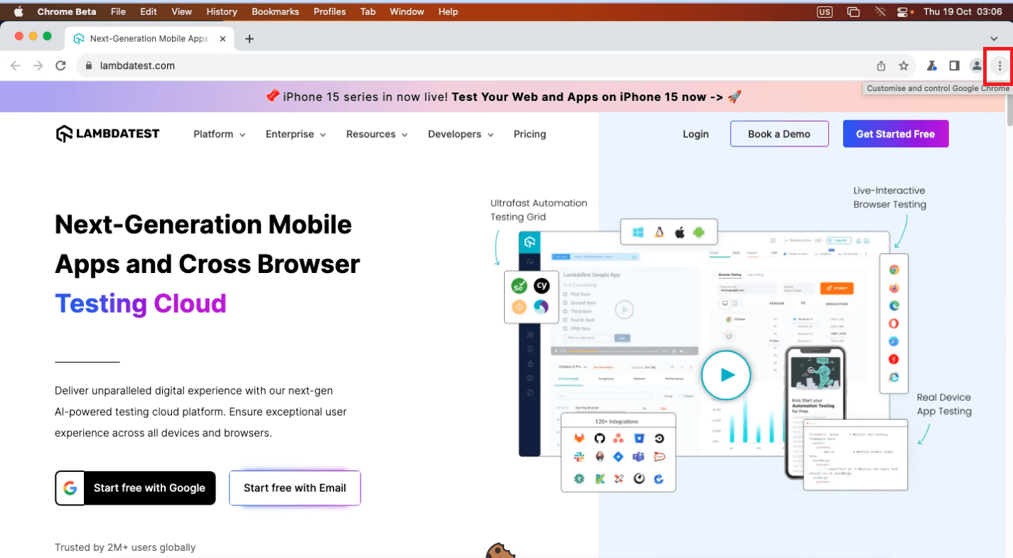Reload the lambdatest.com page
Screen dimensions: 1013x558
point(60,65)
